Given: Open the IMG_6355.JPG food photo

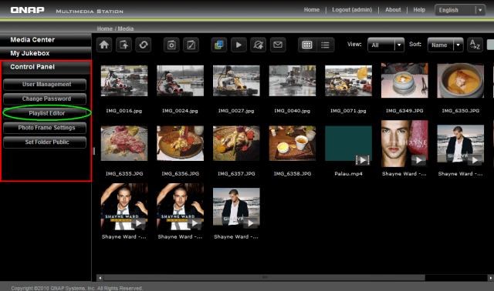Looking at the screenshot, I should pos(124,143).
